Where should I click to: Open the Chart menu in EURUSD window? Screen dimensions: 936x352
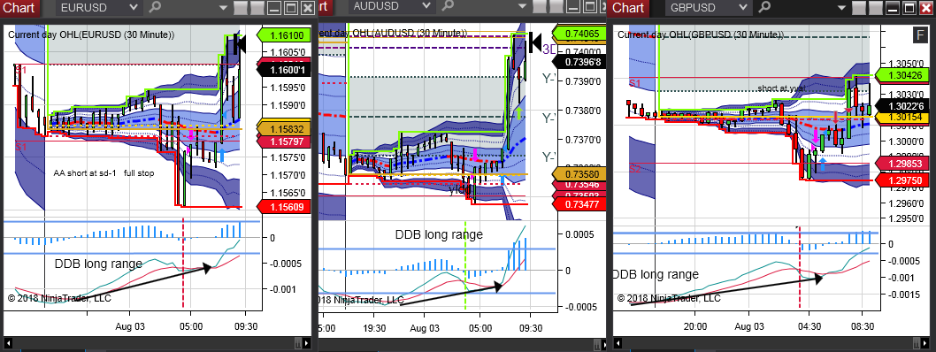point(20,8)
